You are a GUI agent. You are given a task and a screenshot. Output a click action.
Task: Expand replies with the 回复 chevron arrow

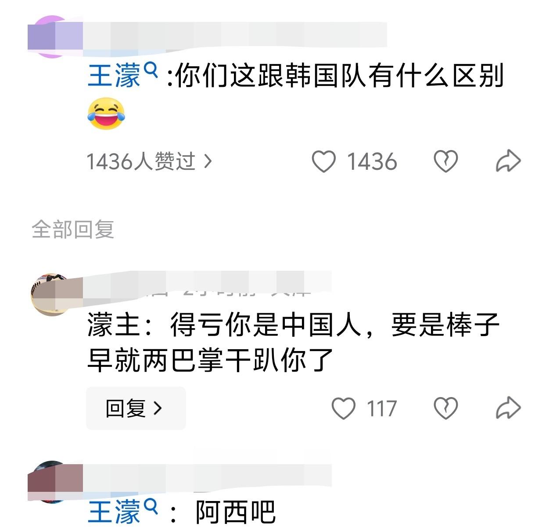pos(158,408)
